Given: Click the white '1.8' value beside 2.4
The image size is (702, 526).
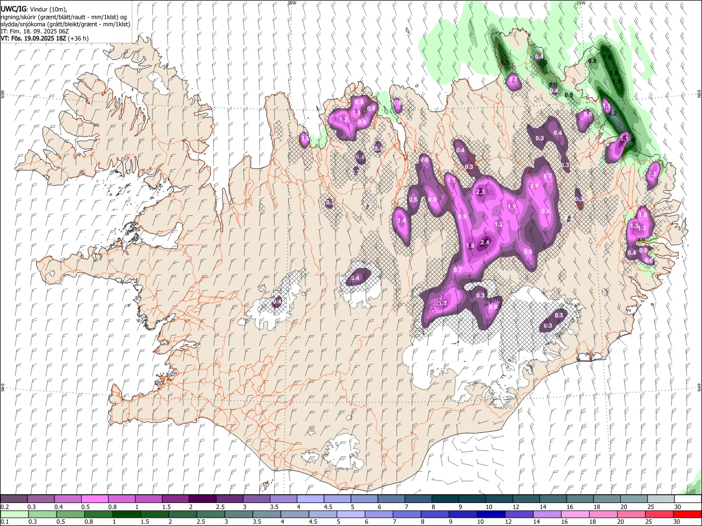Looking at the screenshot, I should (x=470, y=246).
